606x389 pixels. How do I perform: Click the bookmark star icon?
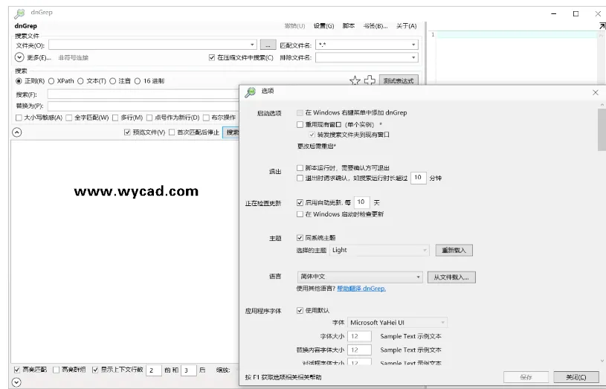355,80
